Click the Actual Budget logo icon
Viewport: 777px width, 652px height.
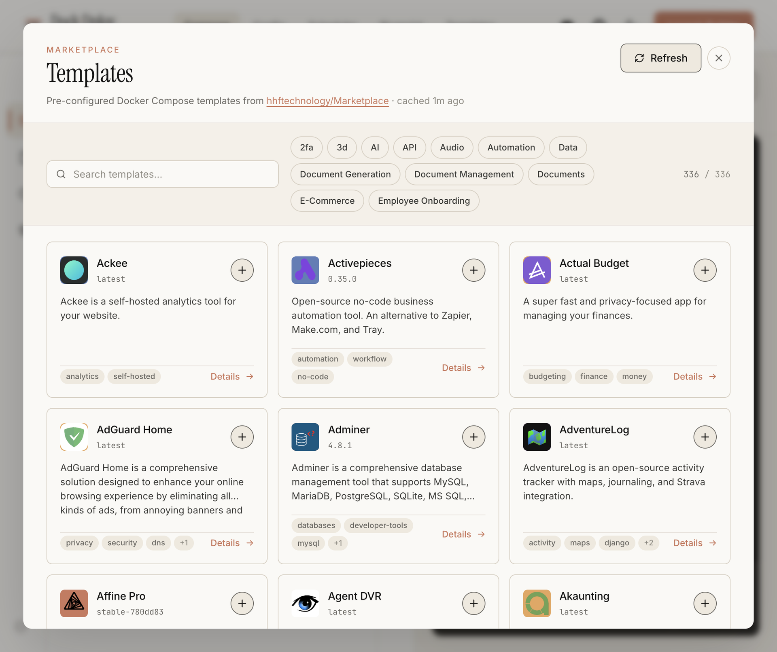coord(537,270)
